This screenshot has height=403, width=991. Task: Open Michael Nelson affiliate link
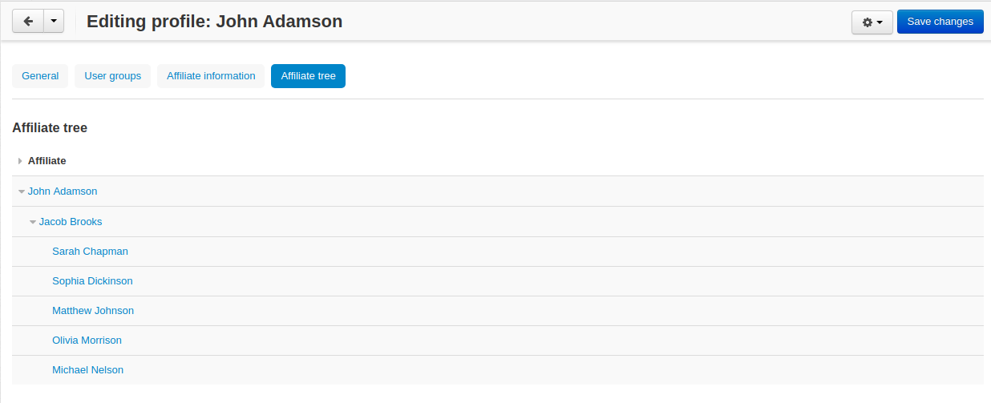[x=87, y=369]
